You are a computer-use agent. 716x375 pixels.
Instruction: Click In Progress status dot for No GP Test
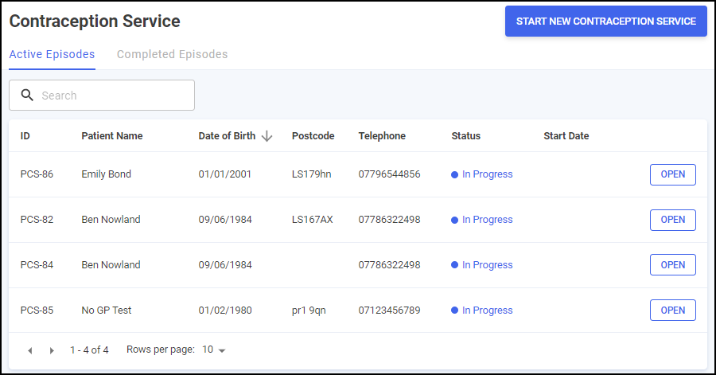pyautogui.click(x=454, y=311)
